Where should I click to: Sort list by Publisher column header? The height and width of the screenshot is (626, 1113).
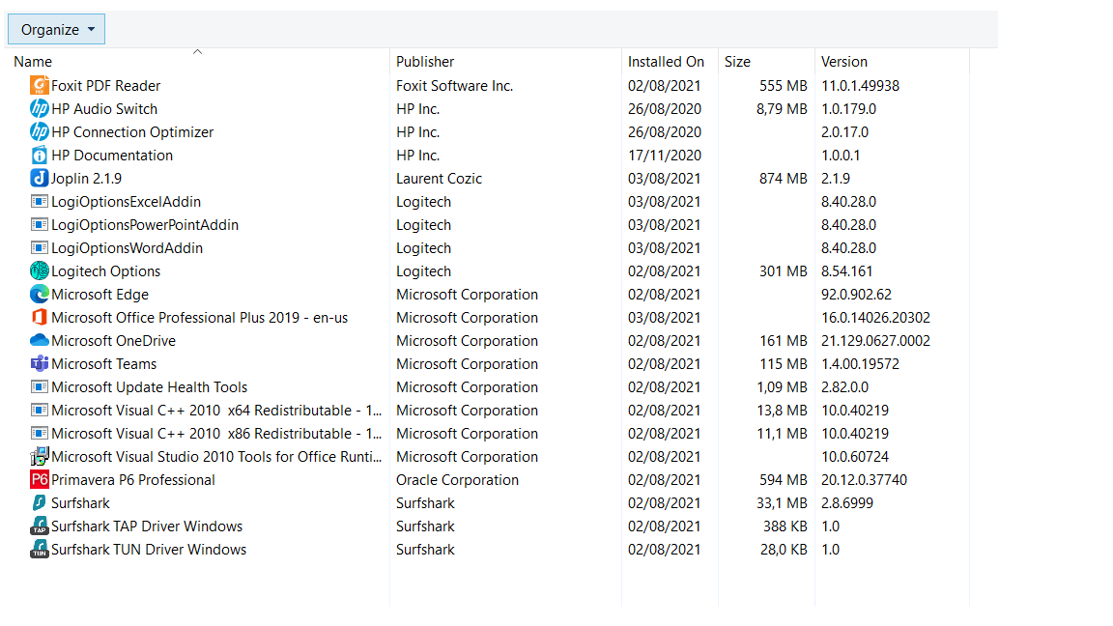point(424,62)
